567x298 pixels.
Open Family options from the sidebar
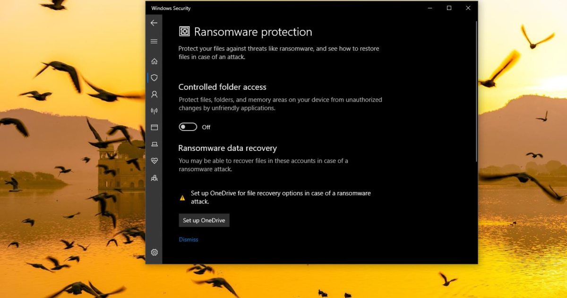pyautogui.click(x=154, y=178)
